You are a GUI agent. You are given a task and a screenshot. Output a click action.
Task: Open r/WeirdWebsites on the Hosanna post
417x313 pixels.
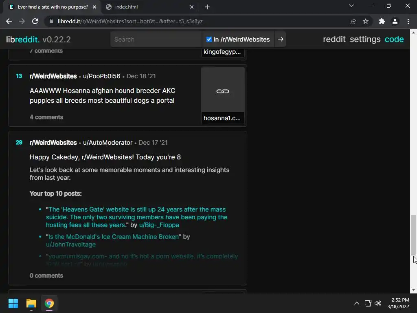[53, 76]
